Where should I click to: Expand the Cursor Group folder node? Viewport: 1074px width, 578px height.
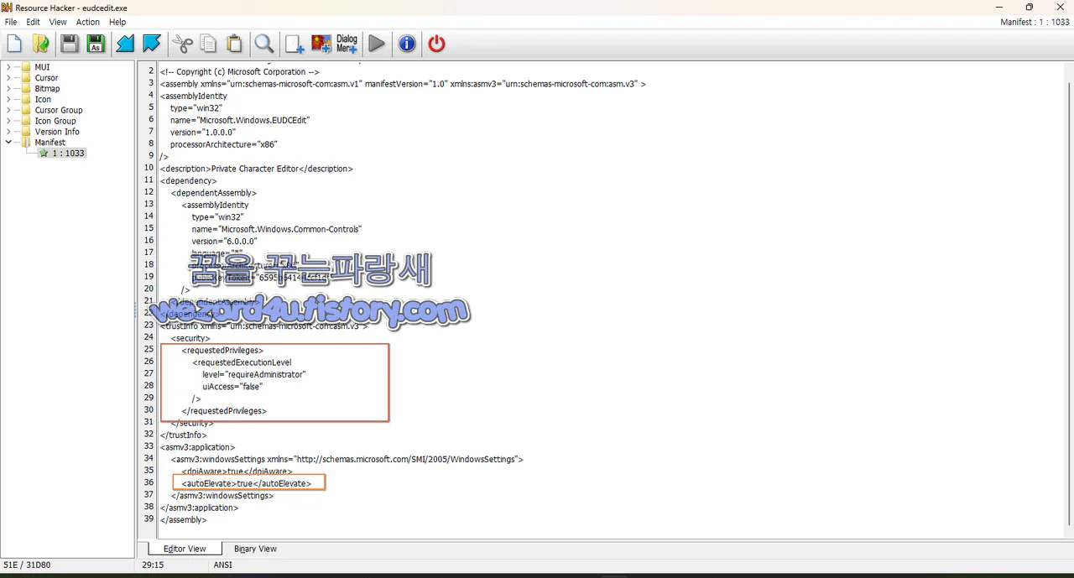[8, 111]
